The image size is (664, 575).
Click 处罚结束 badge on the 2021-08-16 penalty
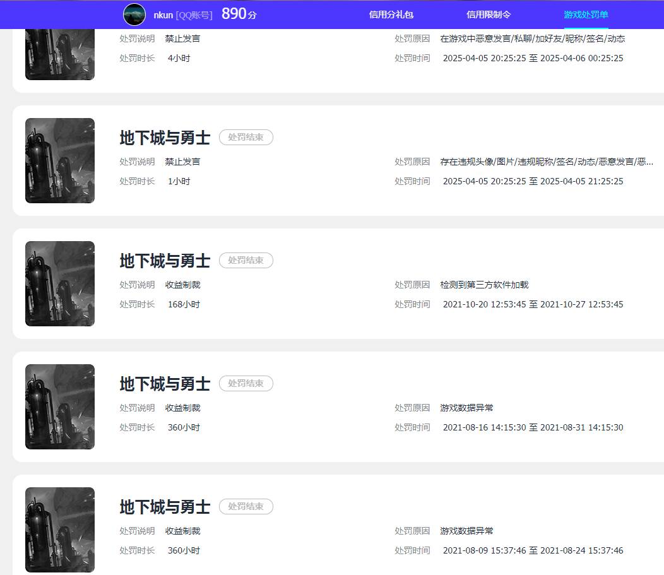click(246, 383)
